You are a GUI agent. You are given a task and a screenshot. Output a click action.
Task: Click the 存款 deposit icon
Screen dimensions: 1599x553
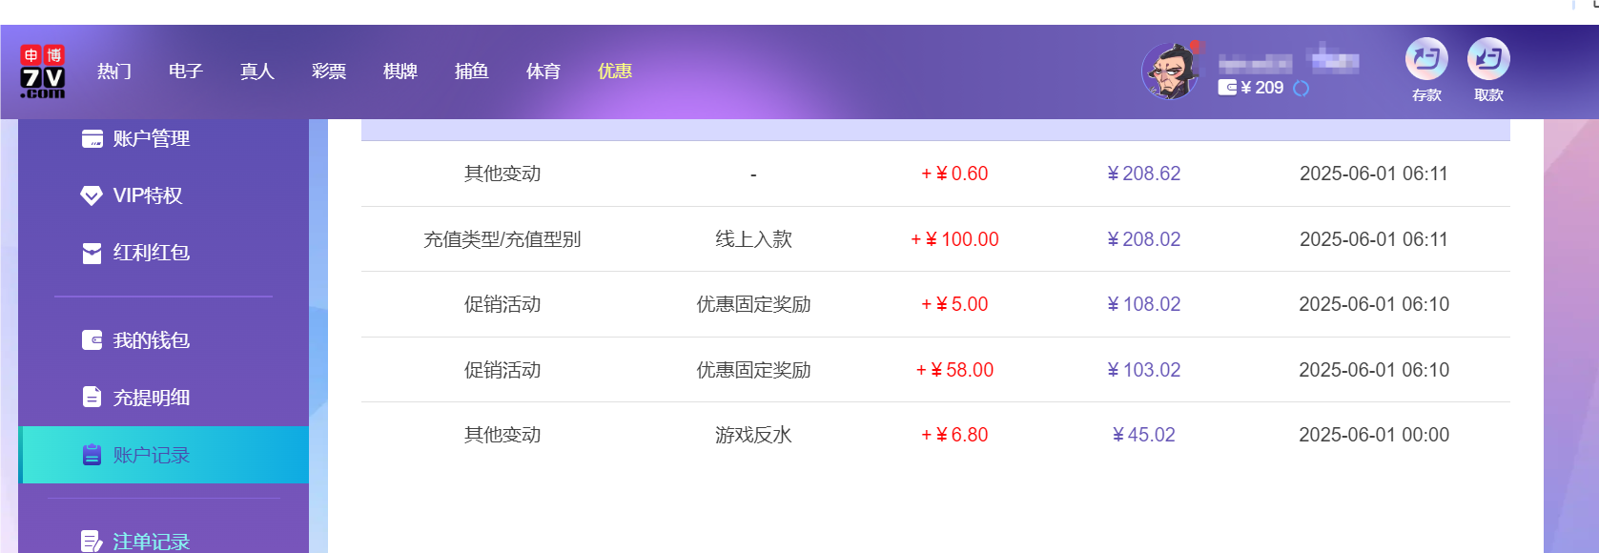point(1425,59)
